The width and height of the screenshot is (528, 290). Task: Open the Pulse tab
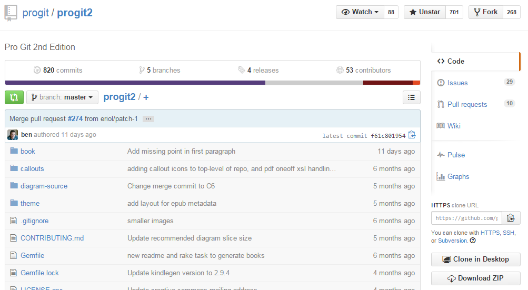pos(475,155)
